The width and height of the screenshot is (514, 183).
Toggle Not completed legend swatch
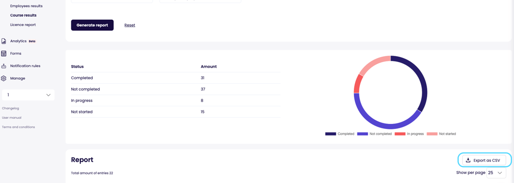point(362,134)
